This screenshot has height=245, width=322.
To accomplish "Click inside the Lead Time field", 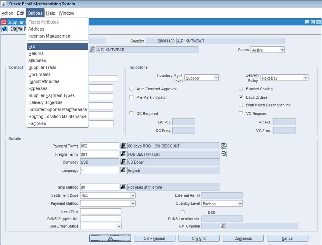I will pos(100,211).
